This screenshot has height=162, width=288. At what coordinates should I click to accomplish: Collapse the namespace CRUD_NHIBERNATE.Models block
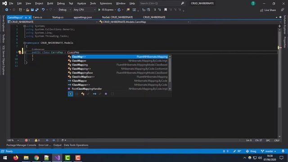(24, 43)
